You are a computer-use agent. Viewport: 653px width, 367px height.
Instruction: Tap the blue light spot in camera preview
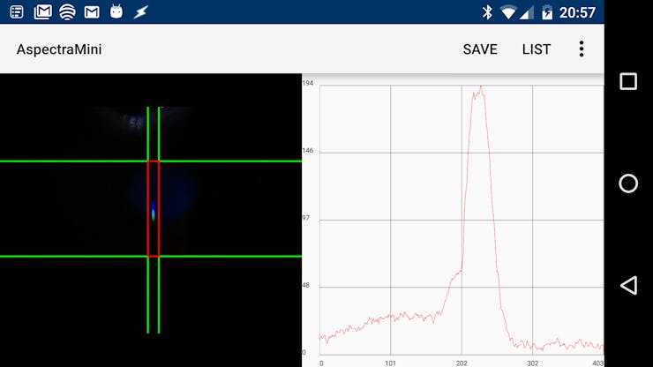tap(154, 212)
